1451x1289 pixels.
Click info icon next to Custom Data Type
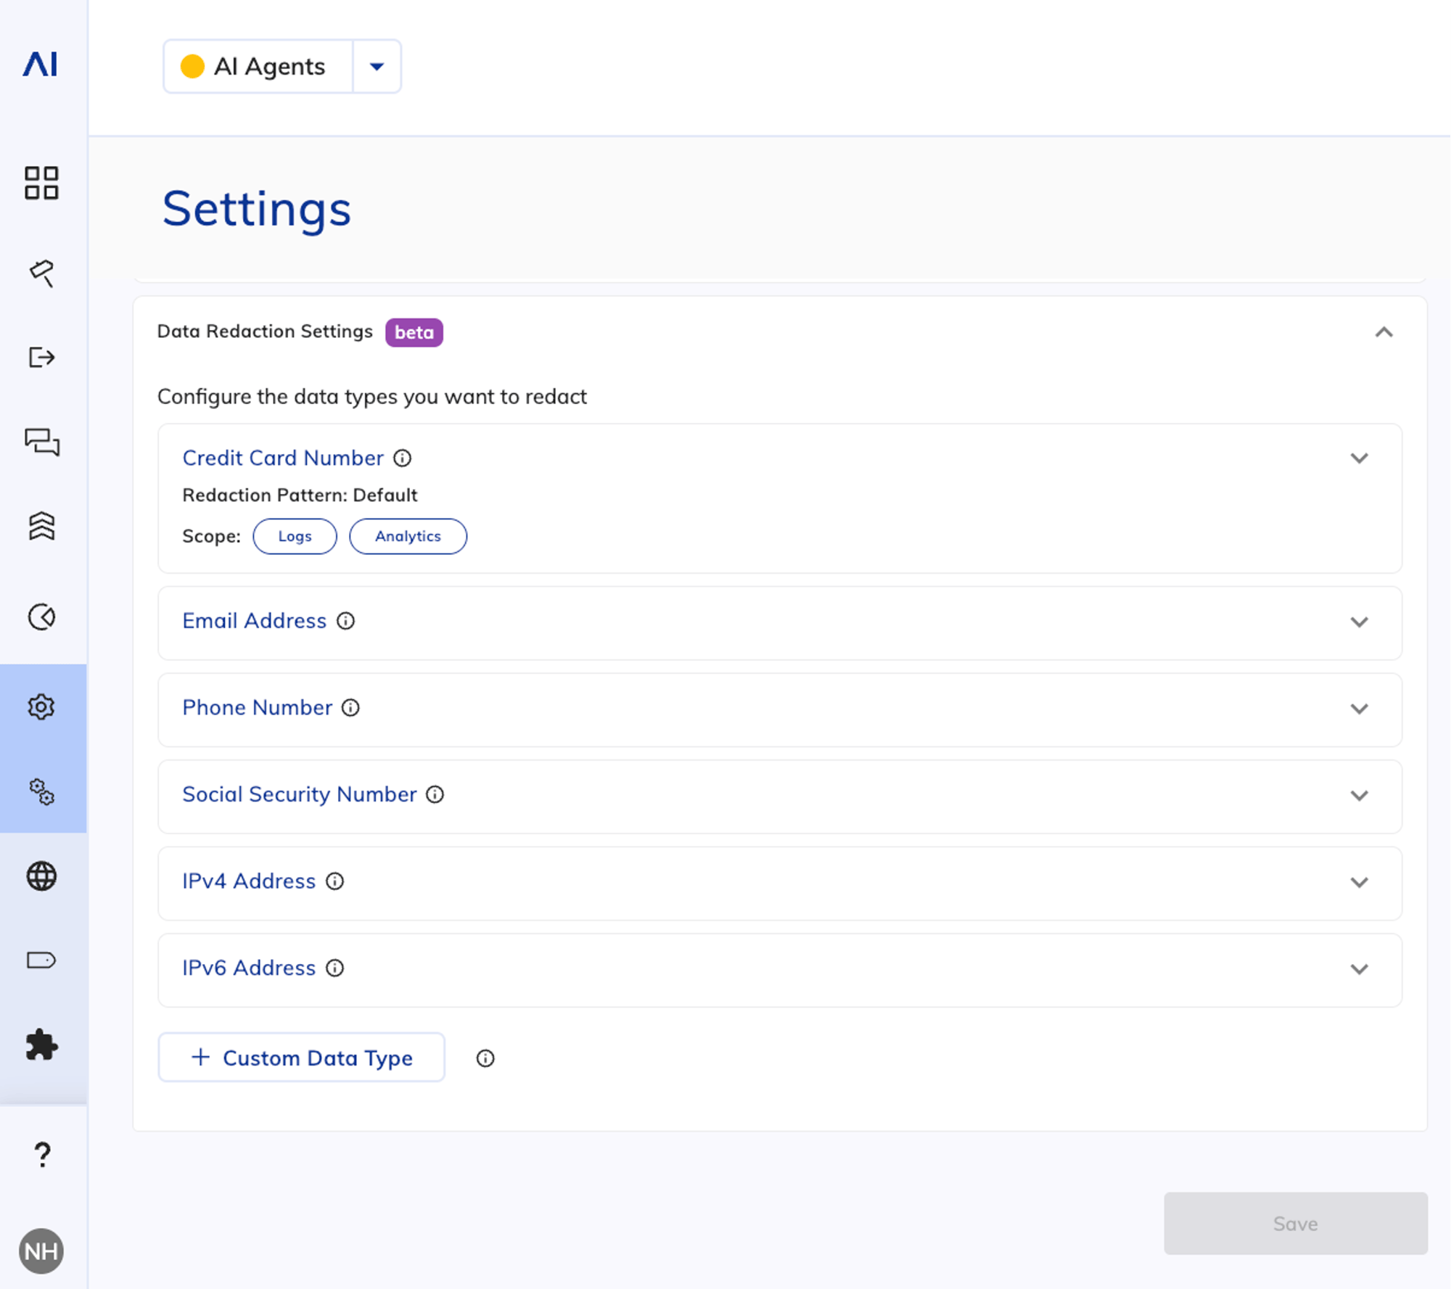485,1058
